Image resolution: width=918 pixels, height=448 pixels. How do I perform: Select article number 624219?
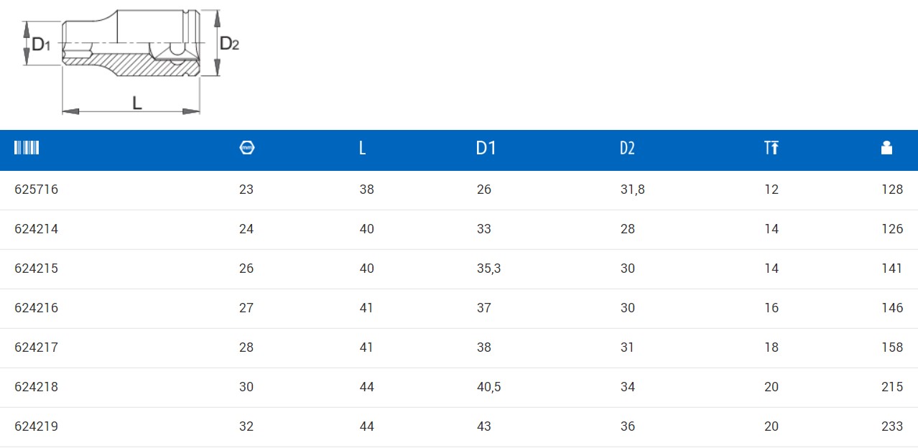37,426
